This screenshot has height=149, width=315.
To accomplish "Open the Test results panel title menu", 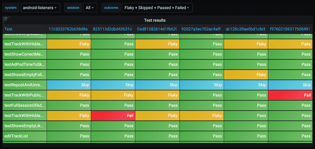I will coord(155,20).
